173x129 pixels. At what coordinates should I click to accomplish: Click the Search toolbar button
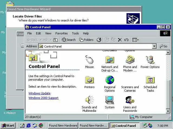69,40
